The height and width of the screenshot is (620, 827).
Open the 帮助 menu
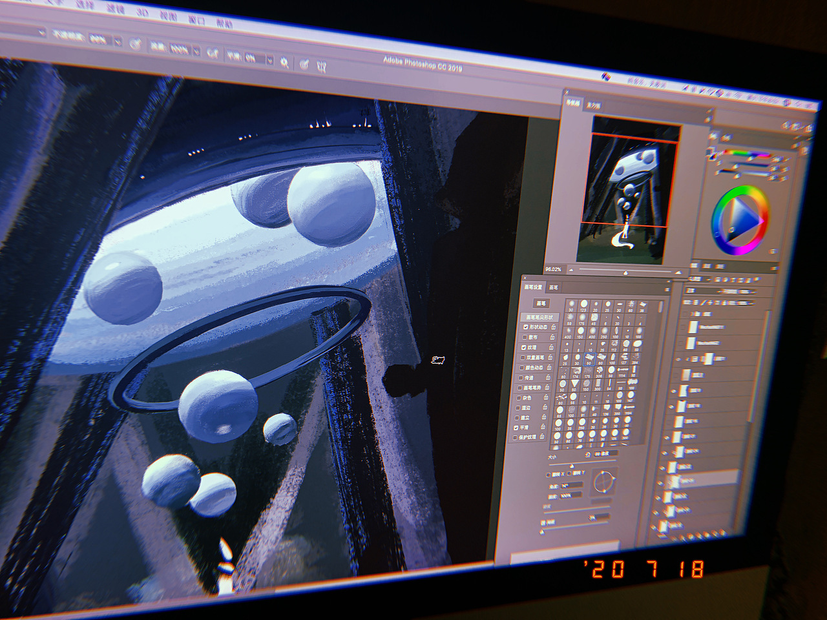click(225, 23)
